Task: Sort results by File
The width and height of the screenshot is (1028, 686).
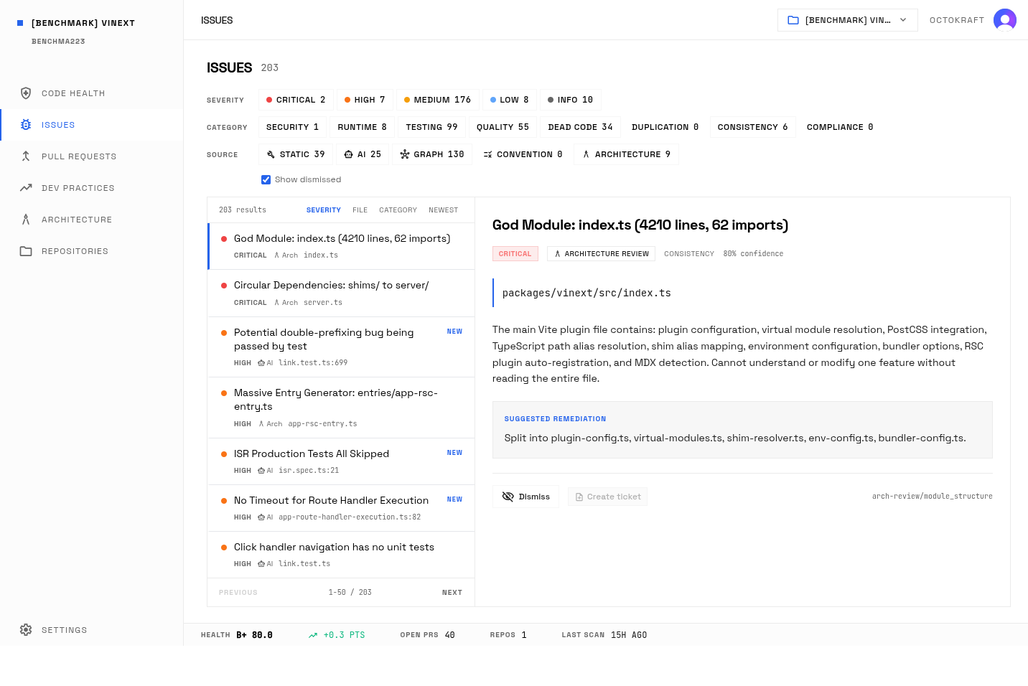Action: [x=360, y=210]
